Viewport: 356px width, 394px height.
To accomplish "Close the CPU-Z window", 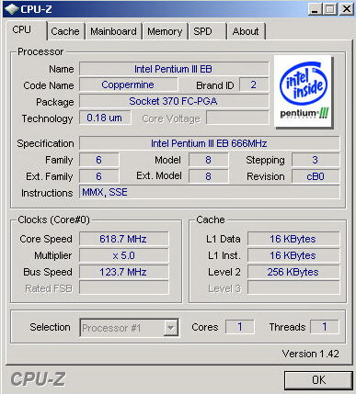I will click(347, 9).
